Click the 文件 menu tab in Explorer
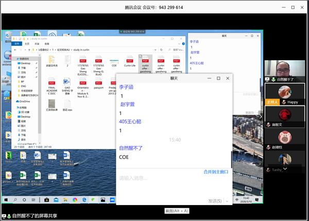 (x=16, y=44)
